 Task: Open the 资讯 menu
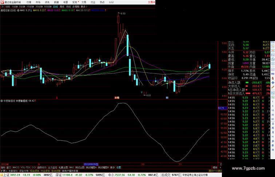click(47, 2)
